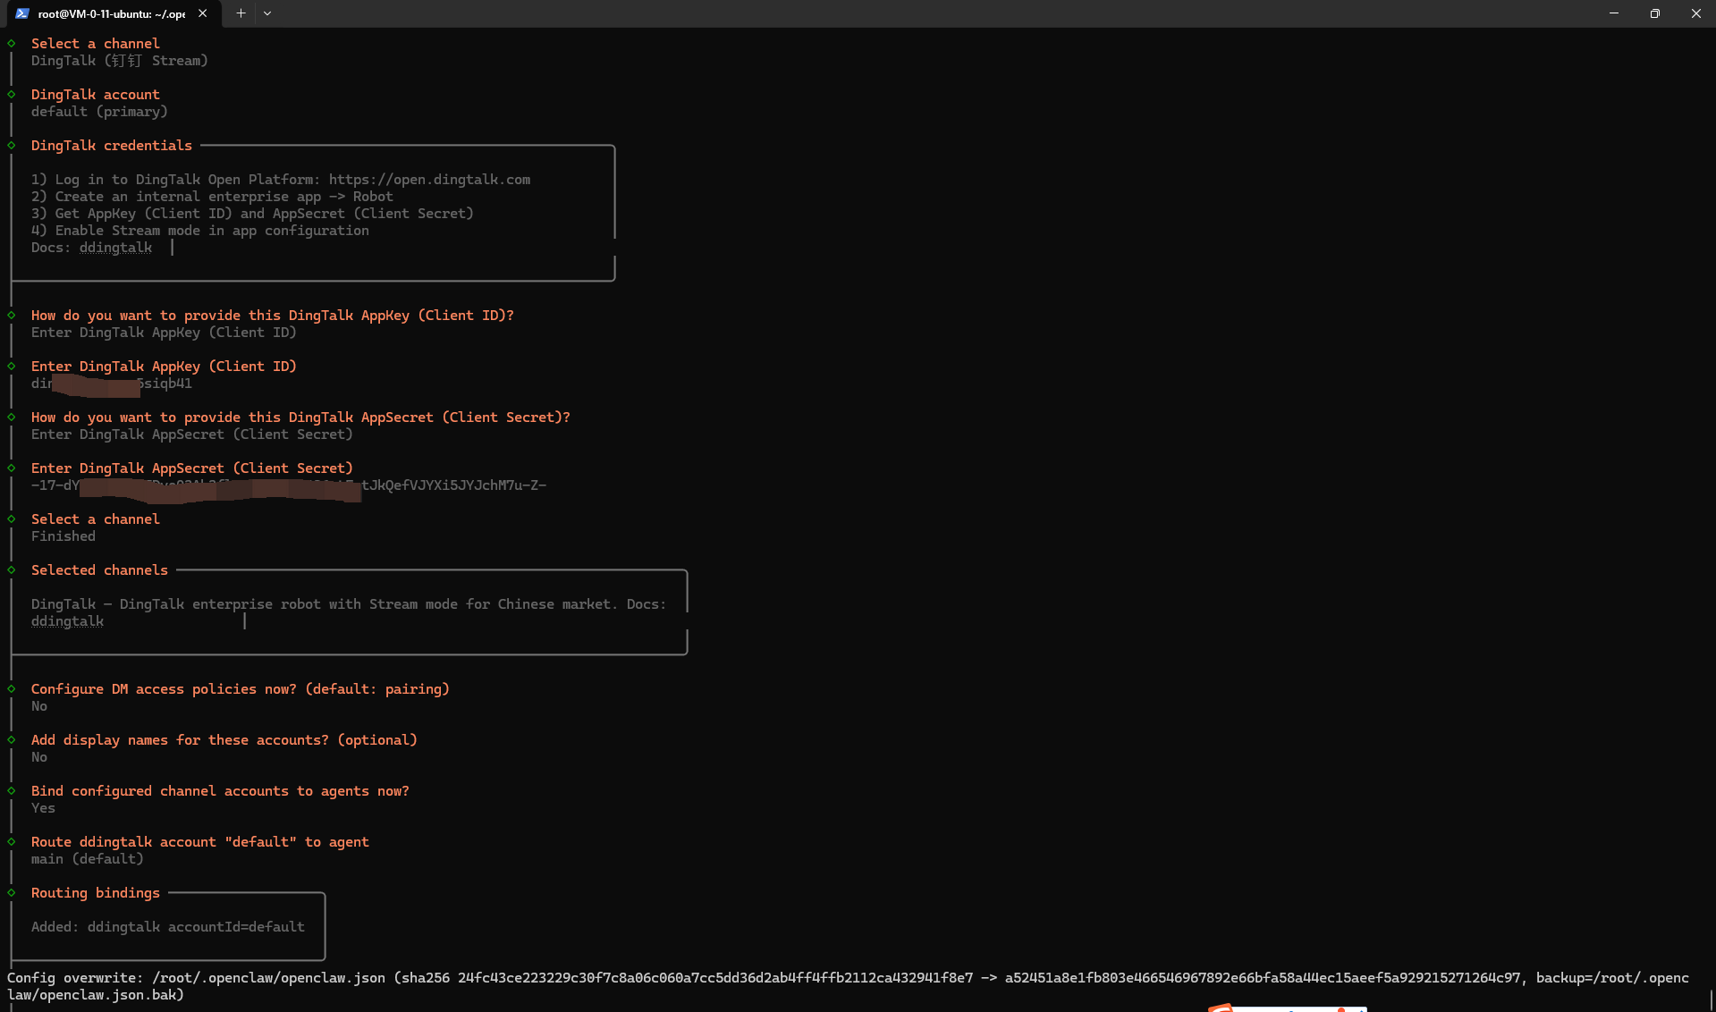Click the 'law/openclaw.json.bak)' backup path line
The height and width of the screenshot is (1012, 1716).
95,995
